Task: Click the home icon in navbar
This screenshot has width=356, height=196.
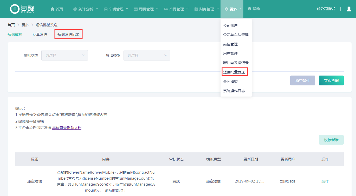Action: pos(52,9)
